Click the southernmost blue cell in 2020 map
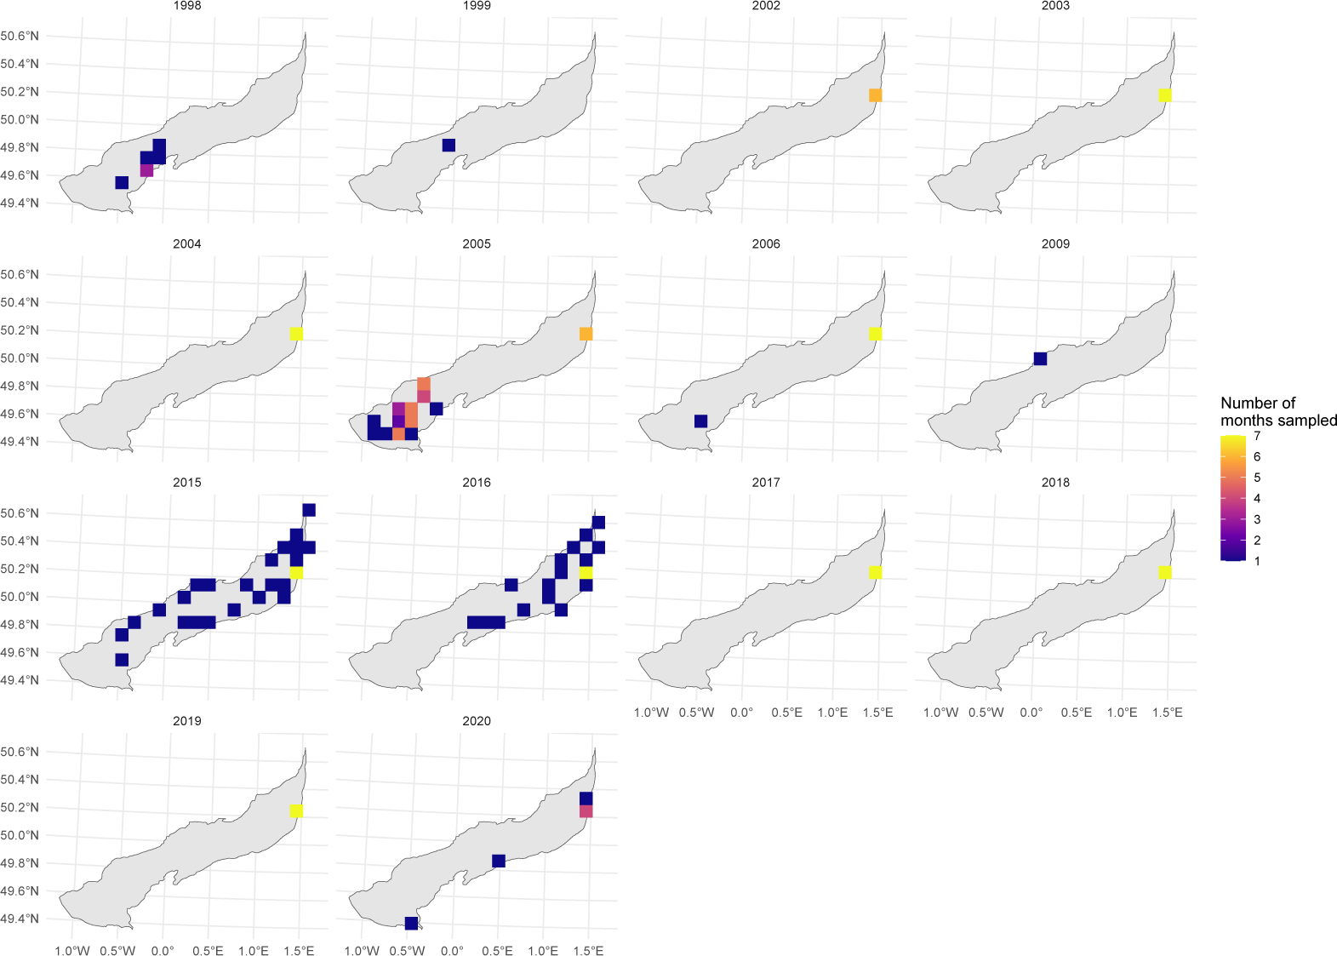The height and width of the screenshot is (956, 1337). tap(412, 923)
